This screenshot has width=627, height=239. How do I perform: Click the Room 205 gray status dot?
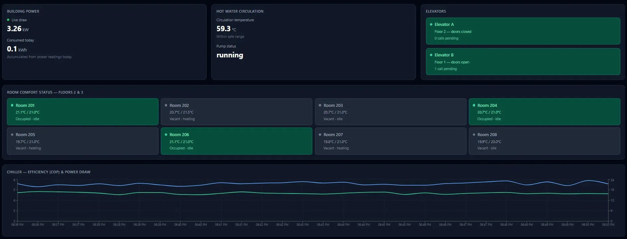click(x=12, y=135)
